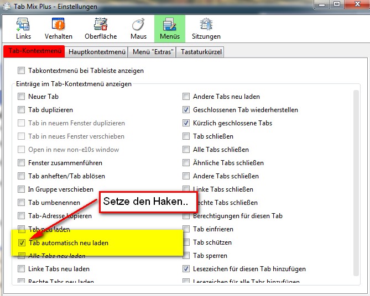Open the Sitzungen settings category

tap(206, 29)
